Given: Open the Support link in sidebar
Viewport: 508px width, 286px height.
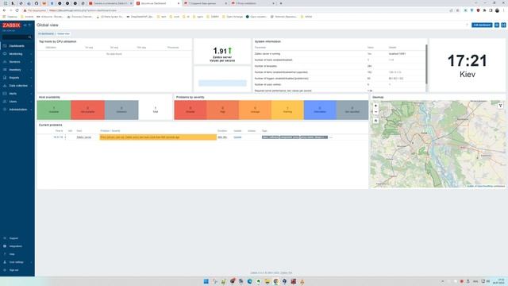Looking at the screenshot, I should [x=13, y=238].
